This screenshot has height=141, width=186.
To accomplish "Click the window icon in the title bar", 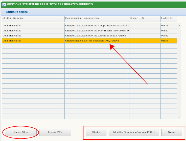I will [x=4, y=5].
